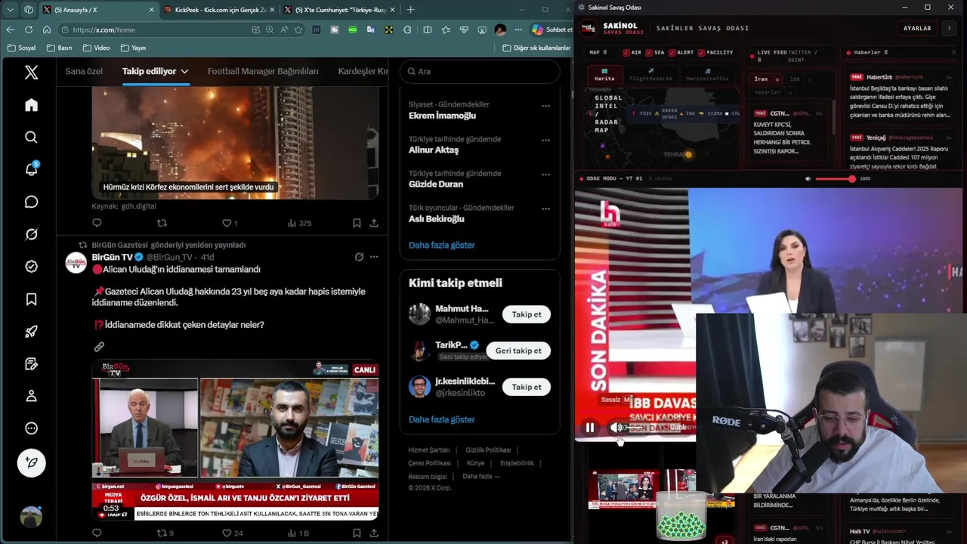Switch to KickPeek browser tab

tap(218, 10)
